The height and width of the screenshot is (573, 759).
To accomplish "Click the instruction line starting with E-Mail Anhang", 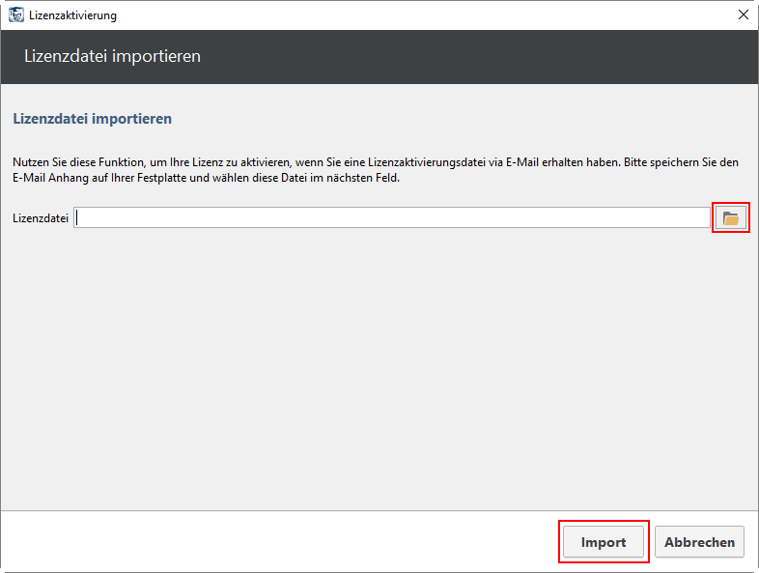I will point(207,178).
